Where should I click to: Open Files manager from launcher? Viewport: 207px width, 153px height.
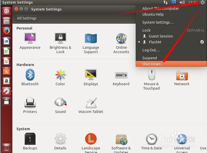tap(6, 21)
